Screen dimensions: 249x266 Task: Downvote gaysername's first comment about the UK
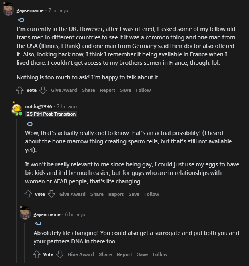pos(43,90)
